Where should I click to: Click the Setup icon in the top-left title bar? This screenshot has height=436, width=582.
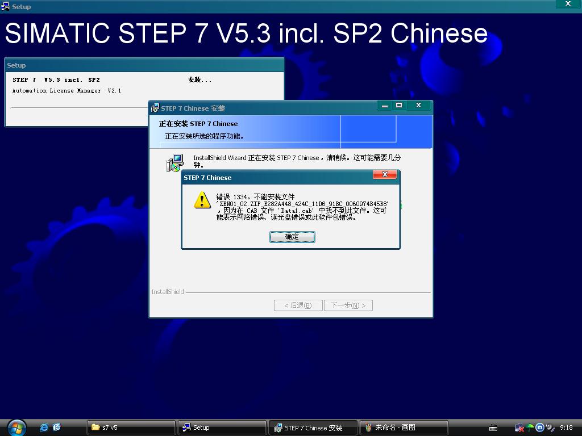pos(5,6)
